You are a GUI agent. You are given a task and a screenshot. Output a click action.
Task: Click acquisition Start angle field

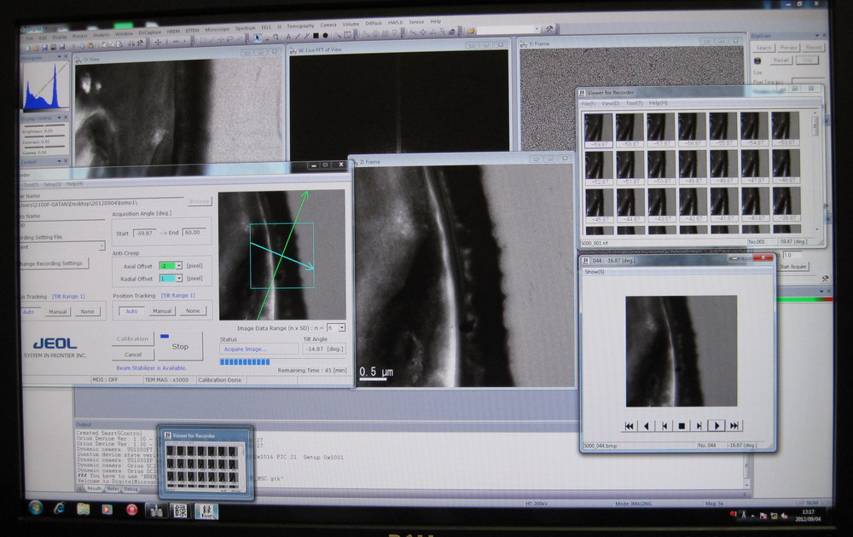point(145,233)
